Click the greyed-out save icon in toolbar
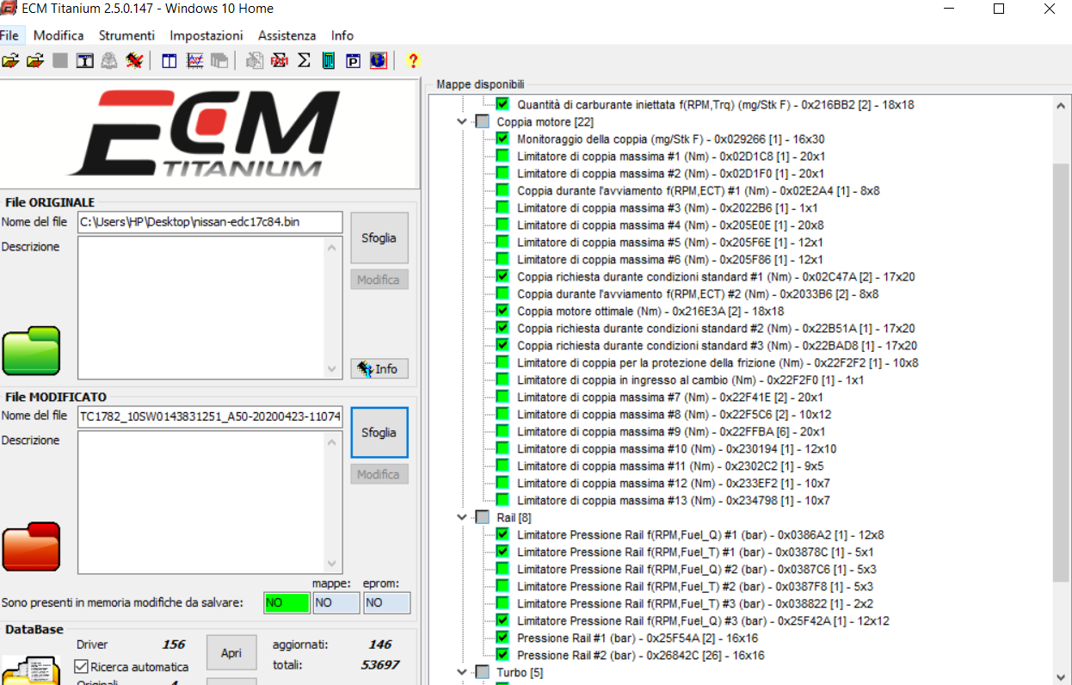This screenshot has height=685, width=1072. 60,60
